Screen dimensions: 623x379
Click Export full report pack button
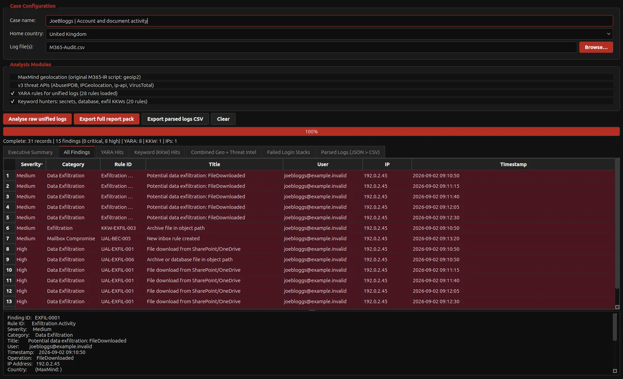[x=106, y=119]
